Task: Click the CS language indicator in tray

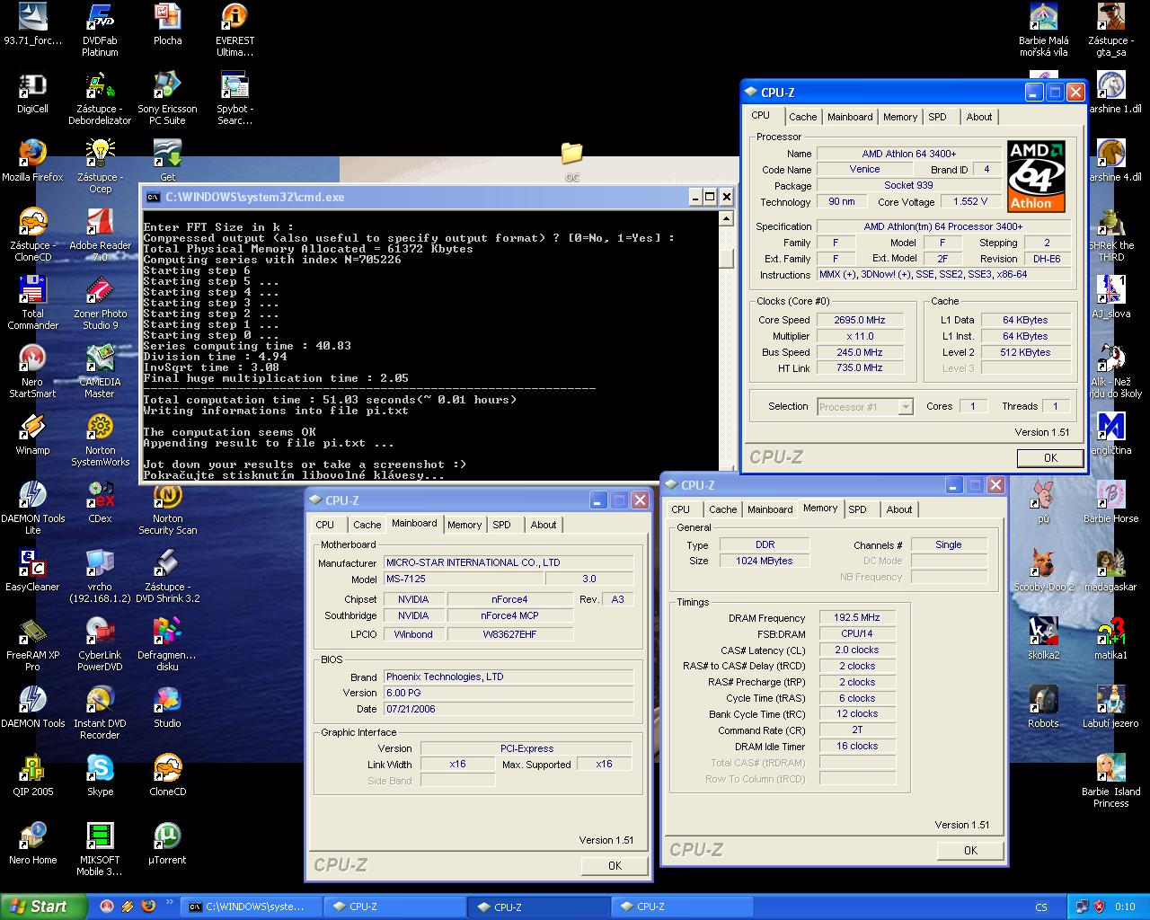Action: click(1041, 907)
